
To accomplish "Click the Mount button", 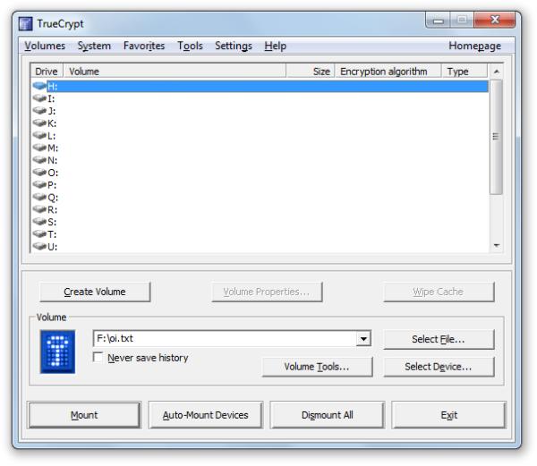I will 84,415.
